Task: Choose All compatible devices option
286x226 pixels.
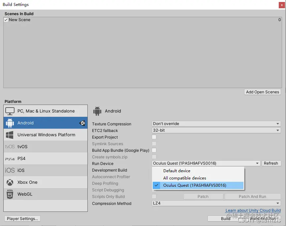Action: [198, 178]
